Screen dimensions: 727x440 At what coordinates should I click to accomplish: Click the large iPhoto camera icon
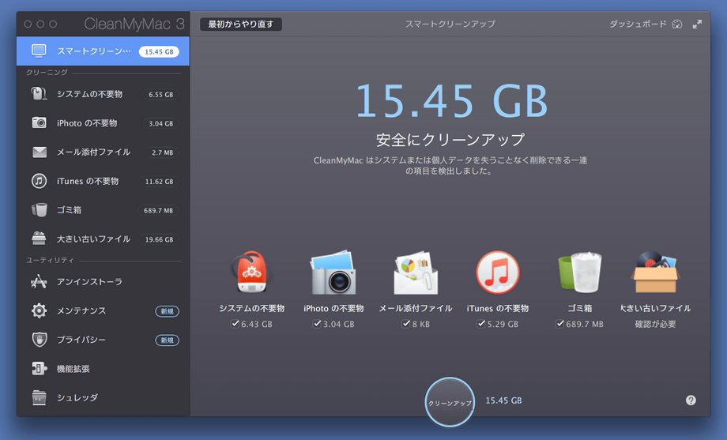tap(333, 273)
